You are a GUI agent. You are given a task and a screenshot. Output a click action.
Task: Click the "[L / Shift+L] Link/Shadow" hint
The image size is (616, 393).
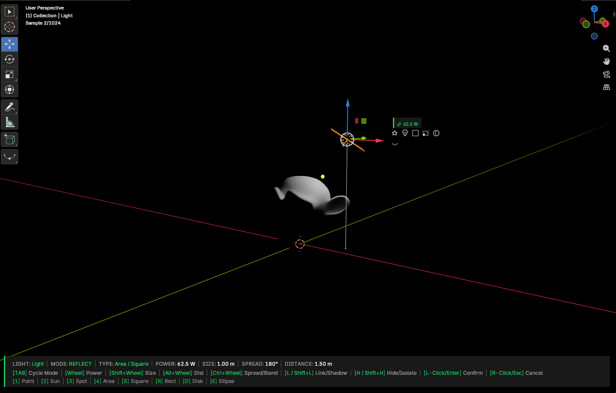316,373
